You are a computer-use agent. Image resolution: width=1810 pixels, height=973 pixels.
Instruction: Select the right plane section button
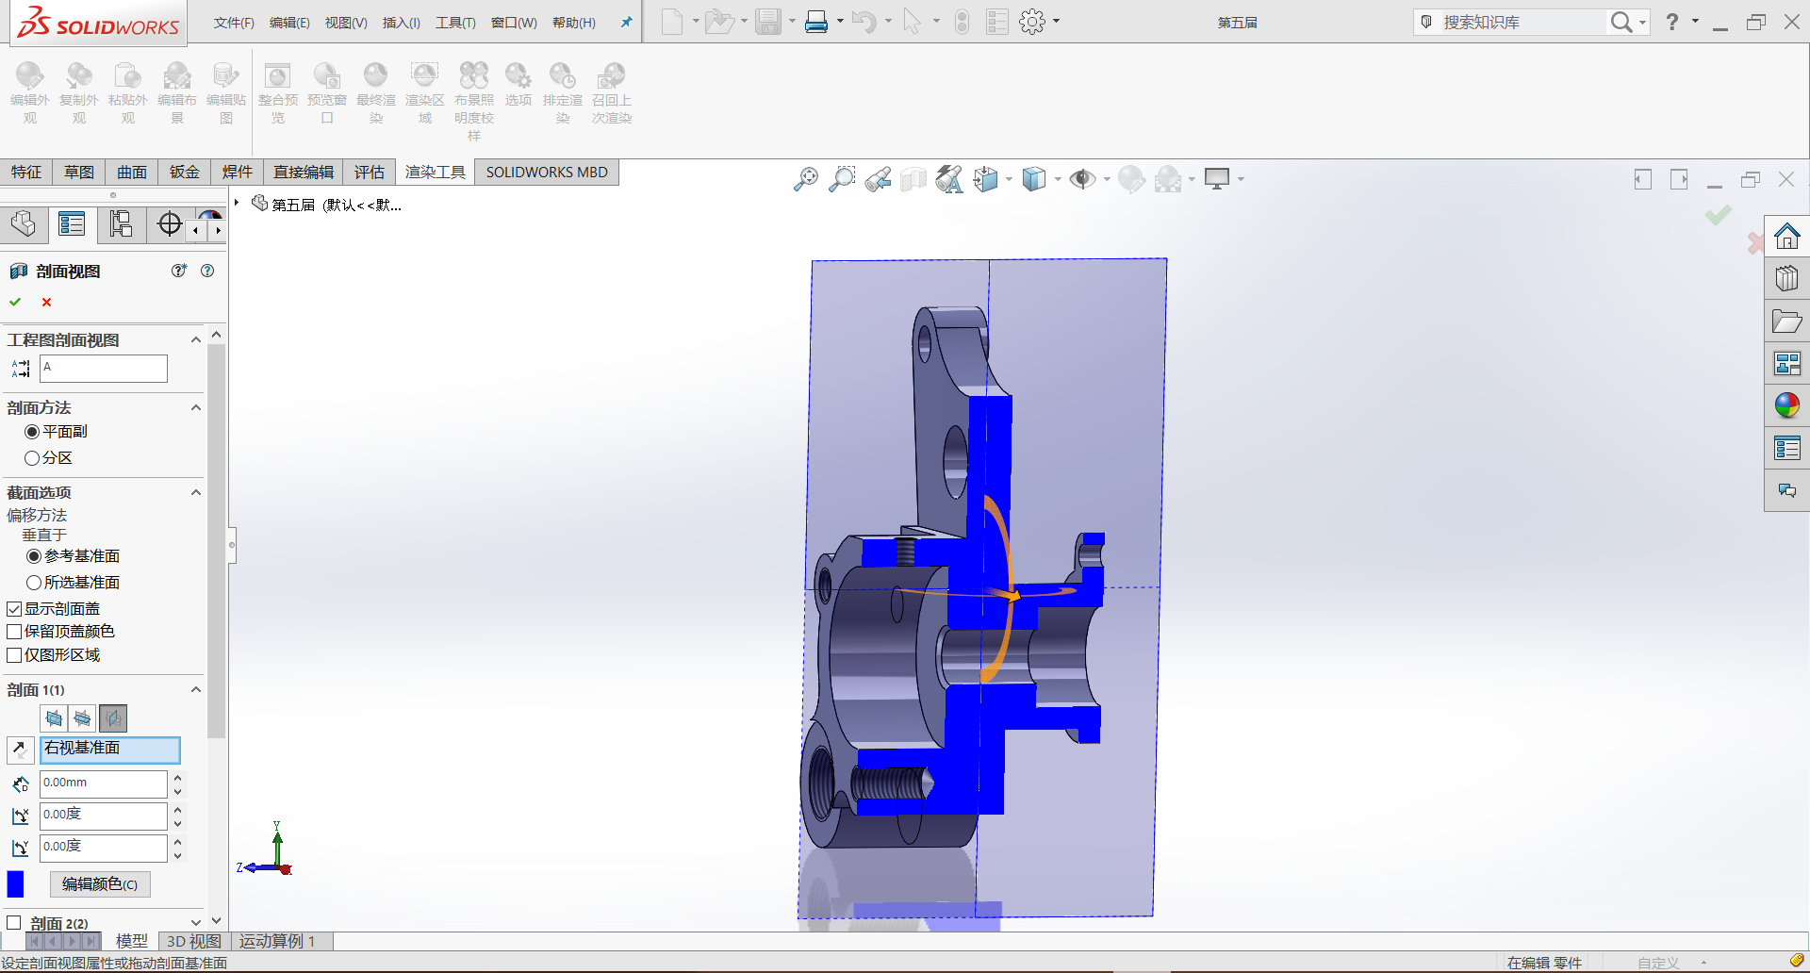113,718
